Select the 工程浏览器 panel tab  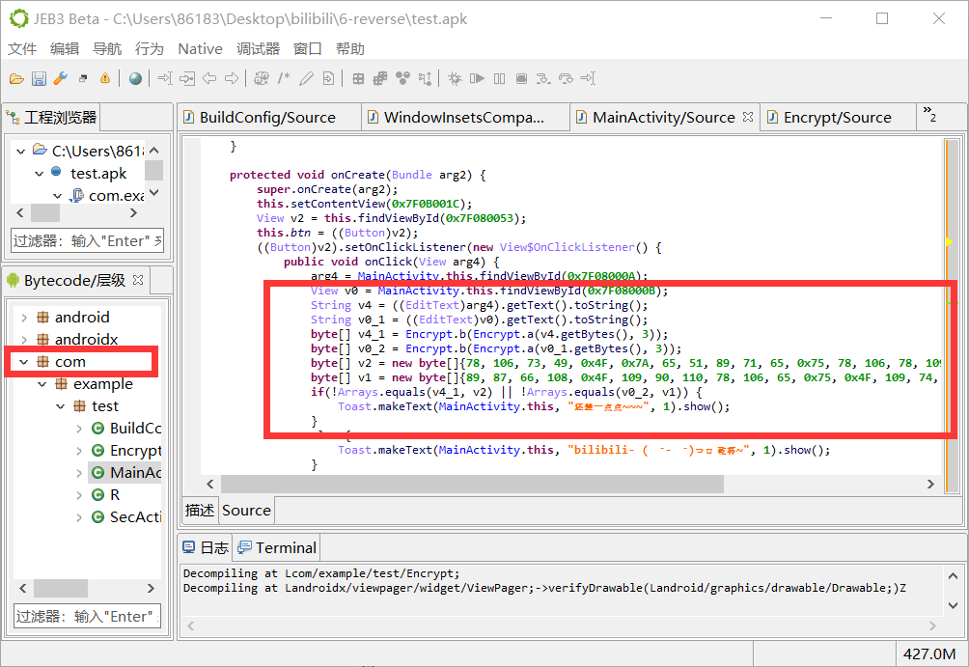[x=52, y=118]
